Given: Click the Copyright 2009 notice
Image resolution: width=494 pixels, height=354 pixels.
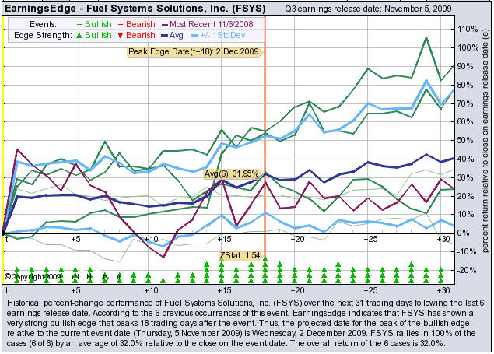Looking at the screenshot, I should pos(31,275).
